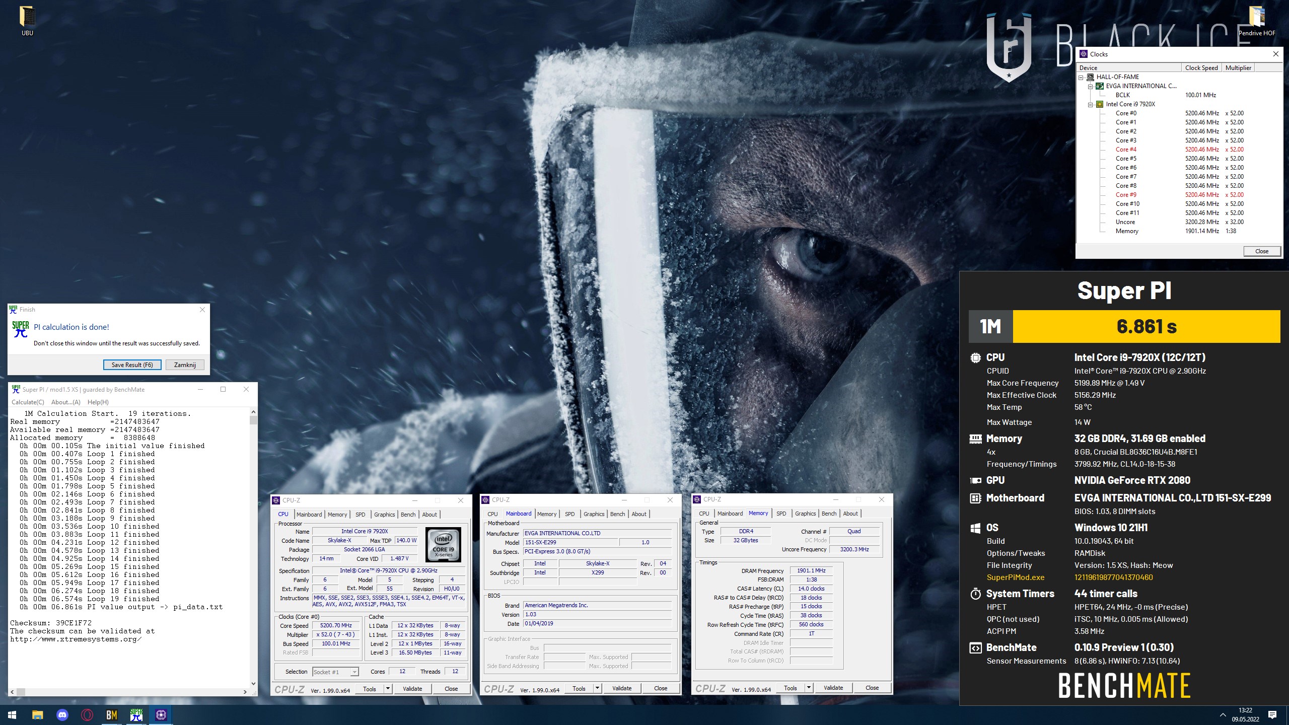Switch to BenchMate taskbar icon

tap(111, 715)
